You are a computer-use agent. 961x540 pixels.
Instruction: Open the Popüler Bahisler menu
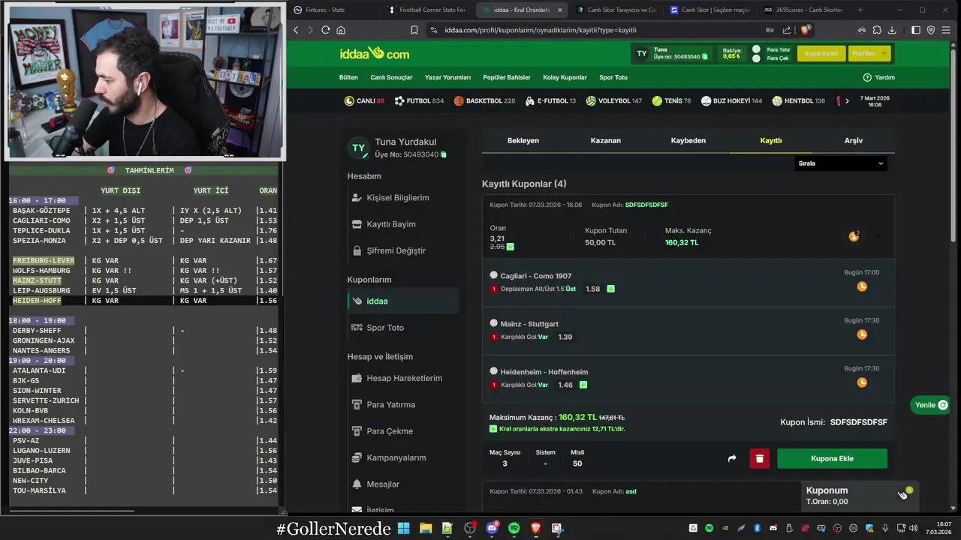tap(507, 77)
